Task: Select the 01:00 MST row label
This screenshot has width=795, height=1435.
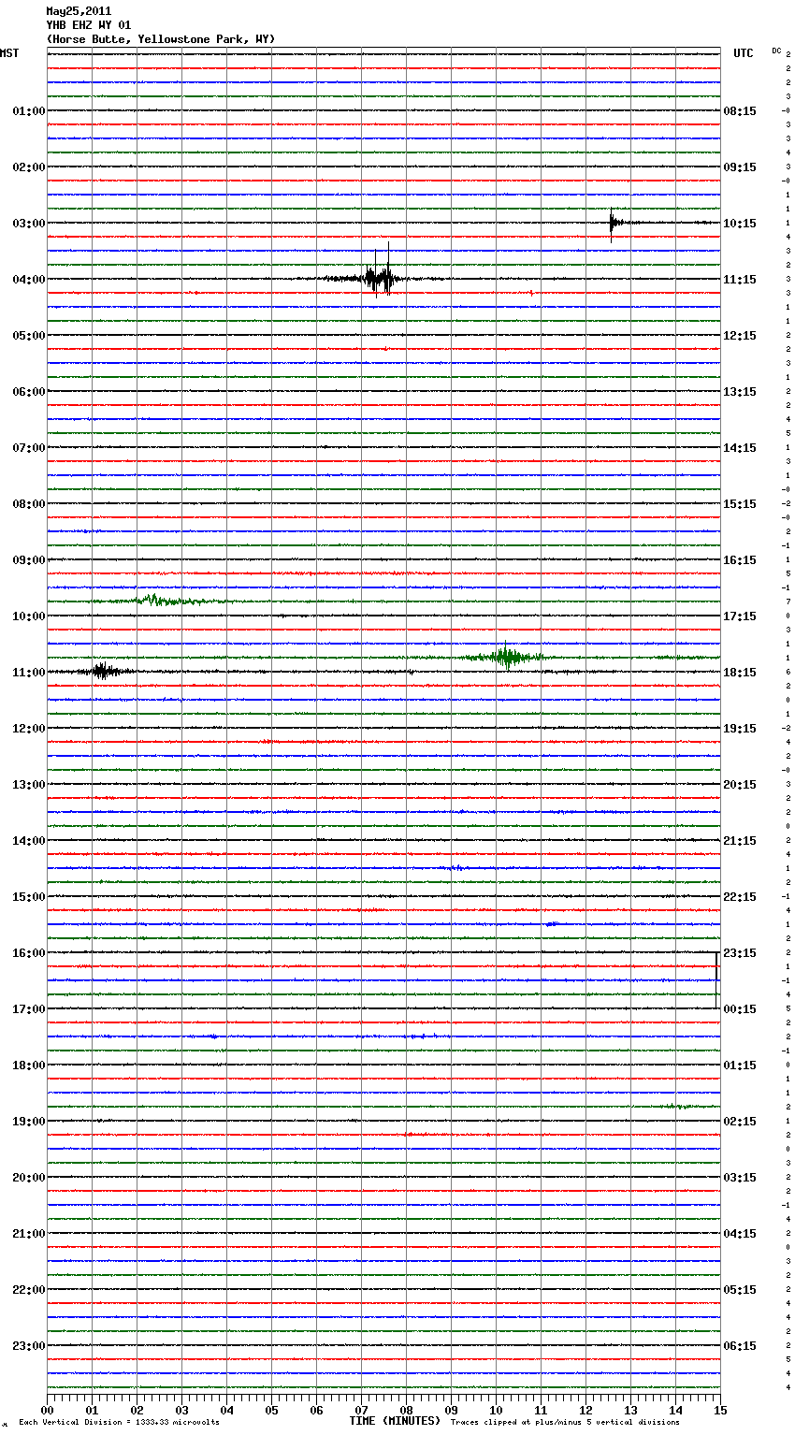Action: point(28,111)
